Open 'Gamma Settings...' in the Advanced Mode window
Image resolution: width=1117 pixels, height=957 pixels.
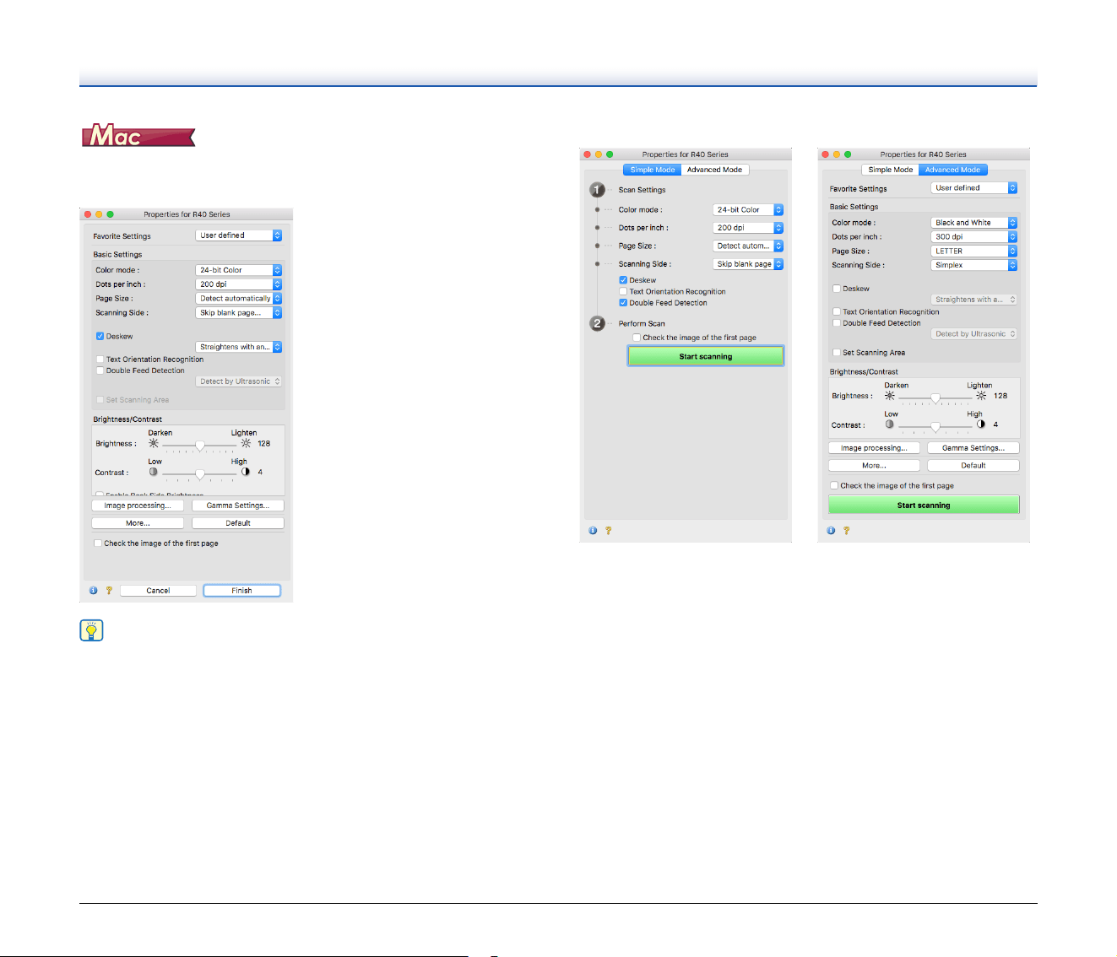973,448
